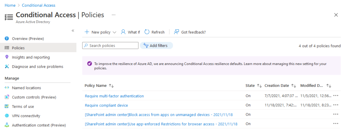Click the Insights and reporting lightbulb icon
This screenshot has width=346, height=130.
[7, 57]
